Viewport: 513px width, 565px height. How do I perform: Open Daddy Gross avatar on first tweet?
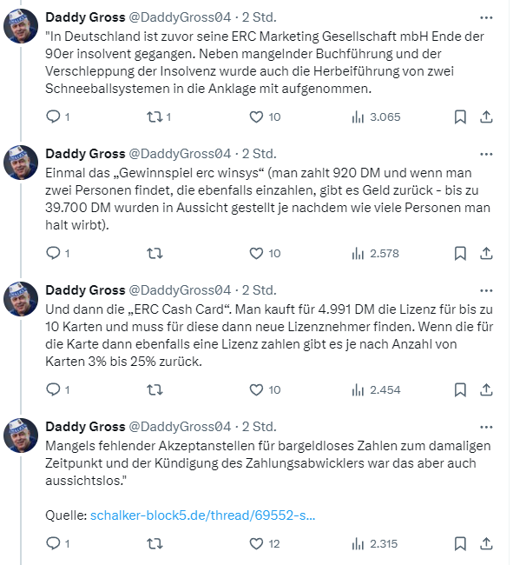pos(21,26)
